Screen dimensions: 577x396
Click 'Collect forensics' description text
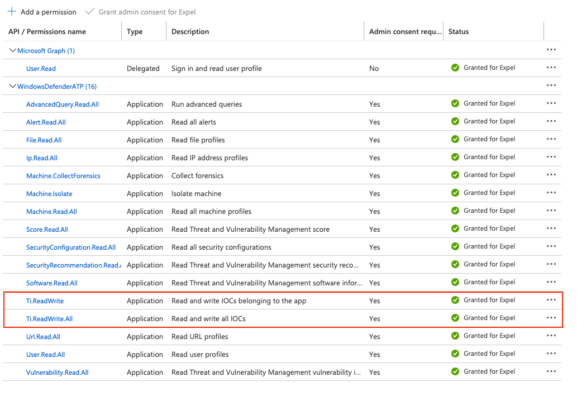pos(198,175)
